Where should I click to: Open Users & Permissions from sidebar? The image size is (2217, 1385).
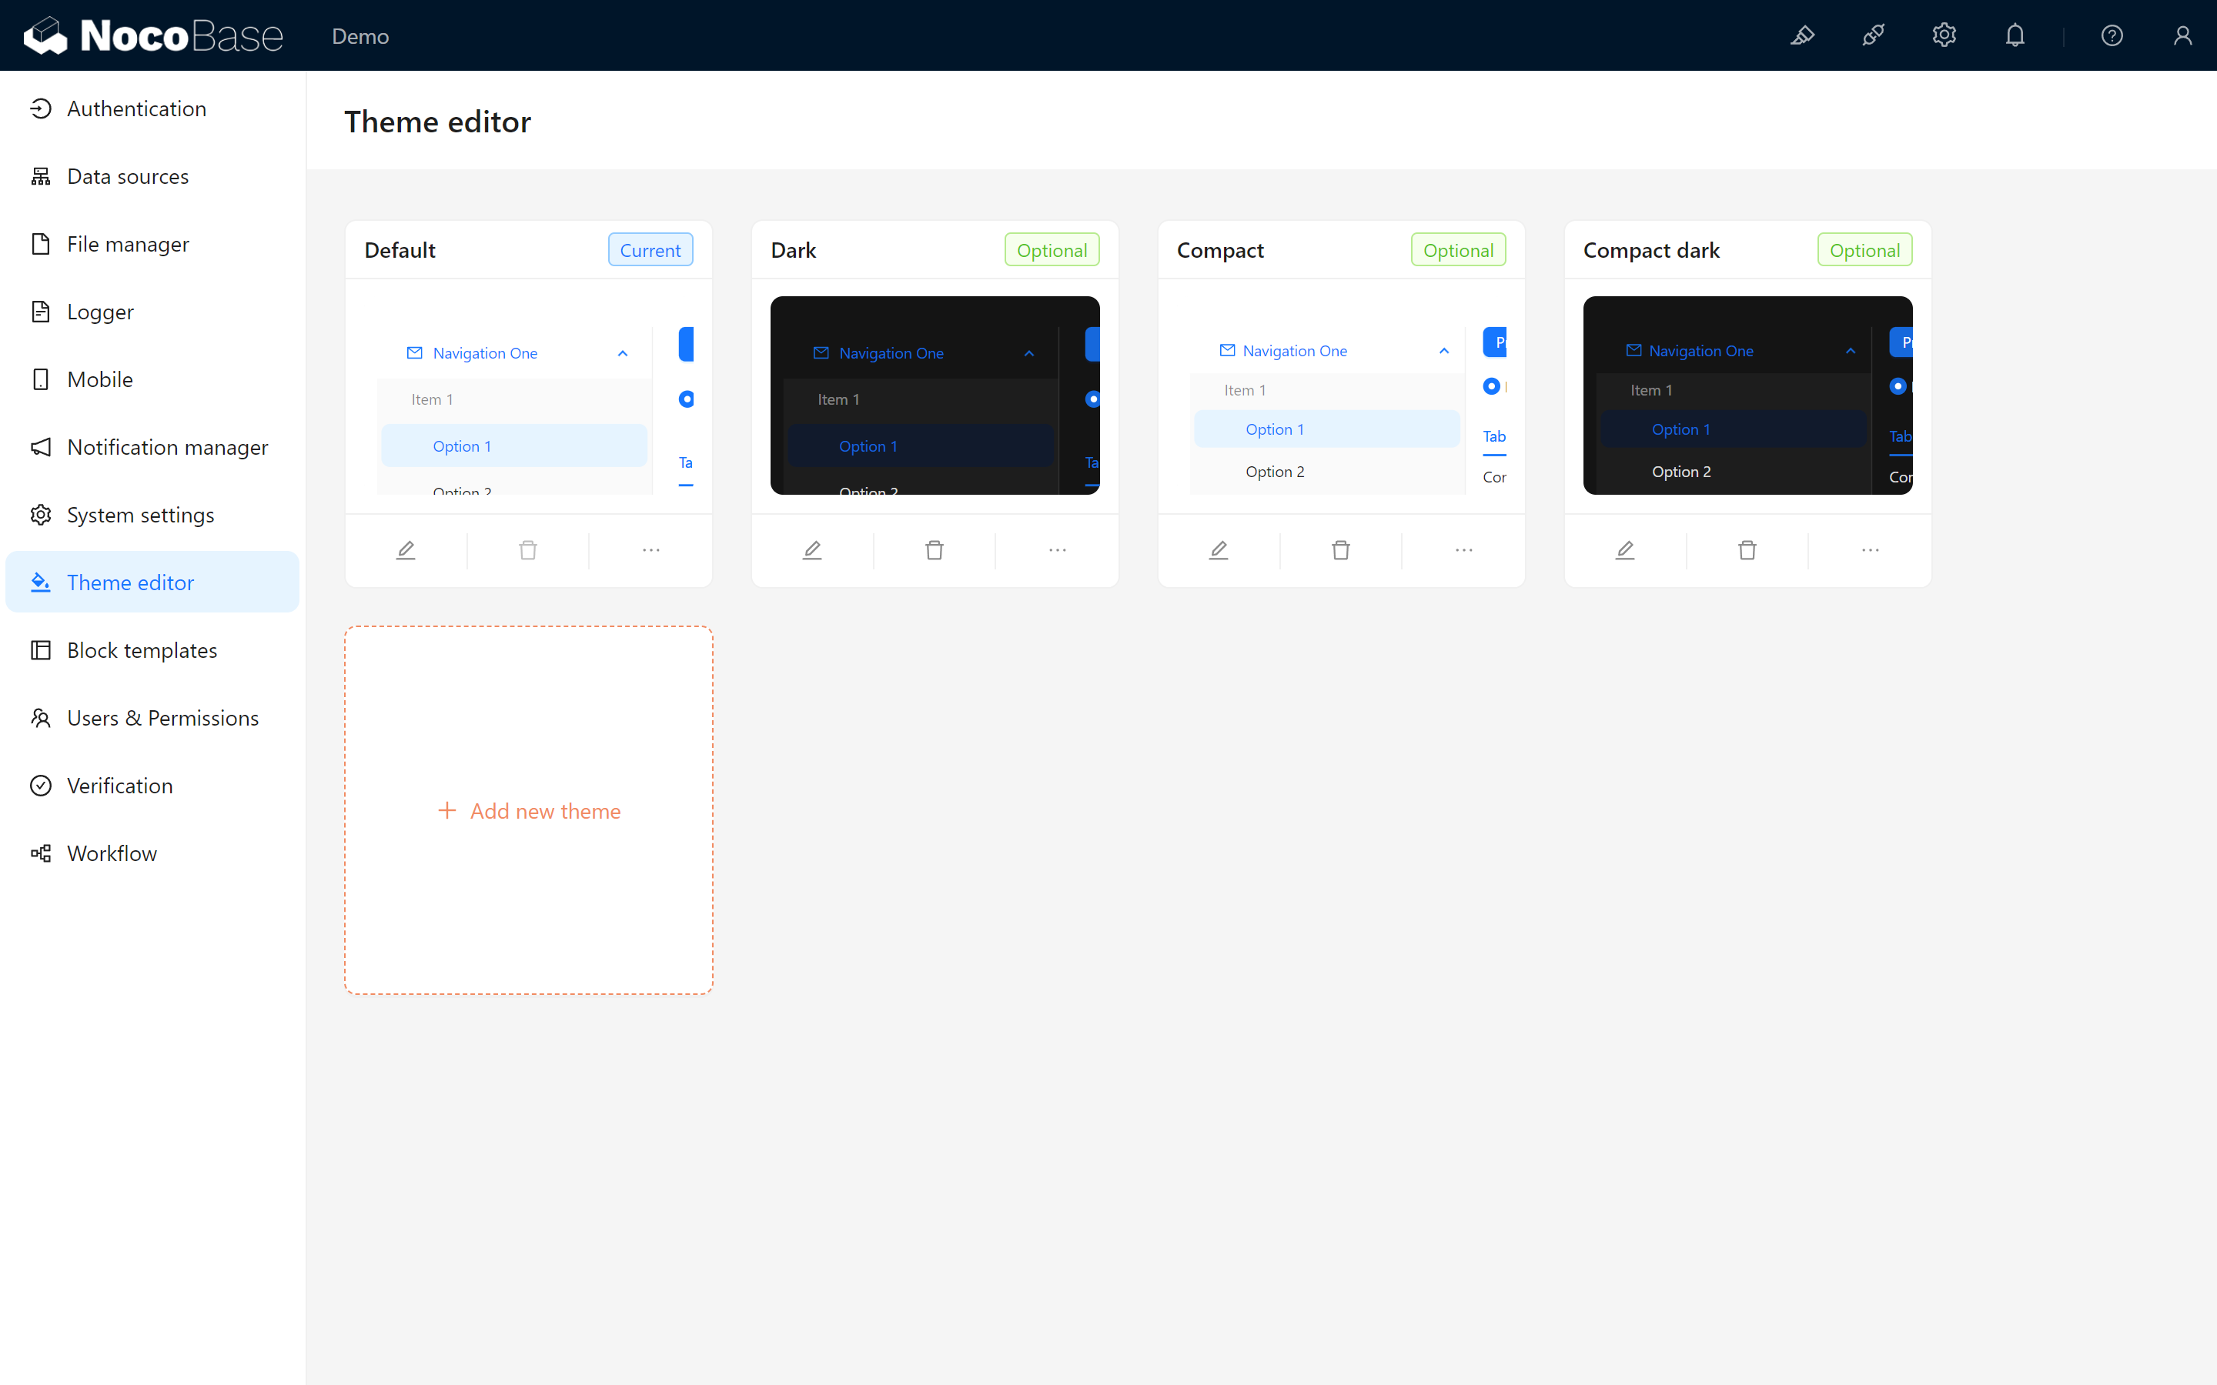point(161,716)
